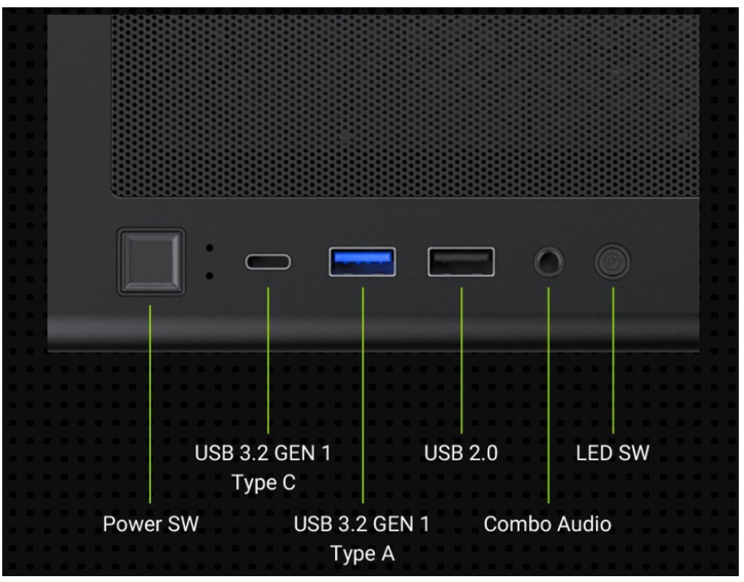This screenshot has width=744, height=582.
Task: Click the "LED SW" label
Action: pos(612,453)
